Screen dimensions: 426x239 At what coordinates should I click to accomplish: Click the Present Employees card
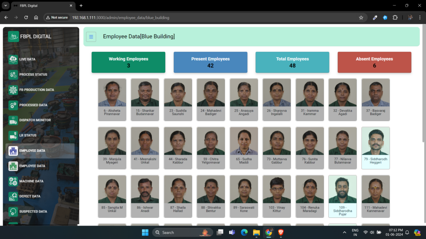pos(211,62)
